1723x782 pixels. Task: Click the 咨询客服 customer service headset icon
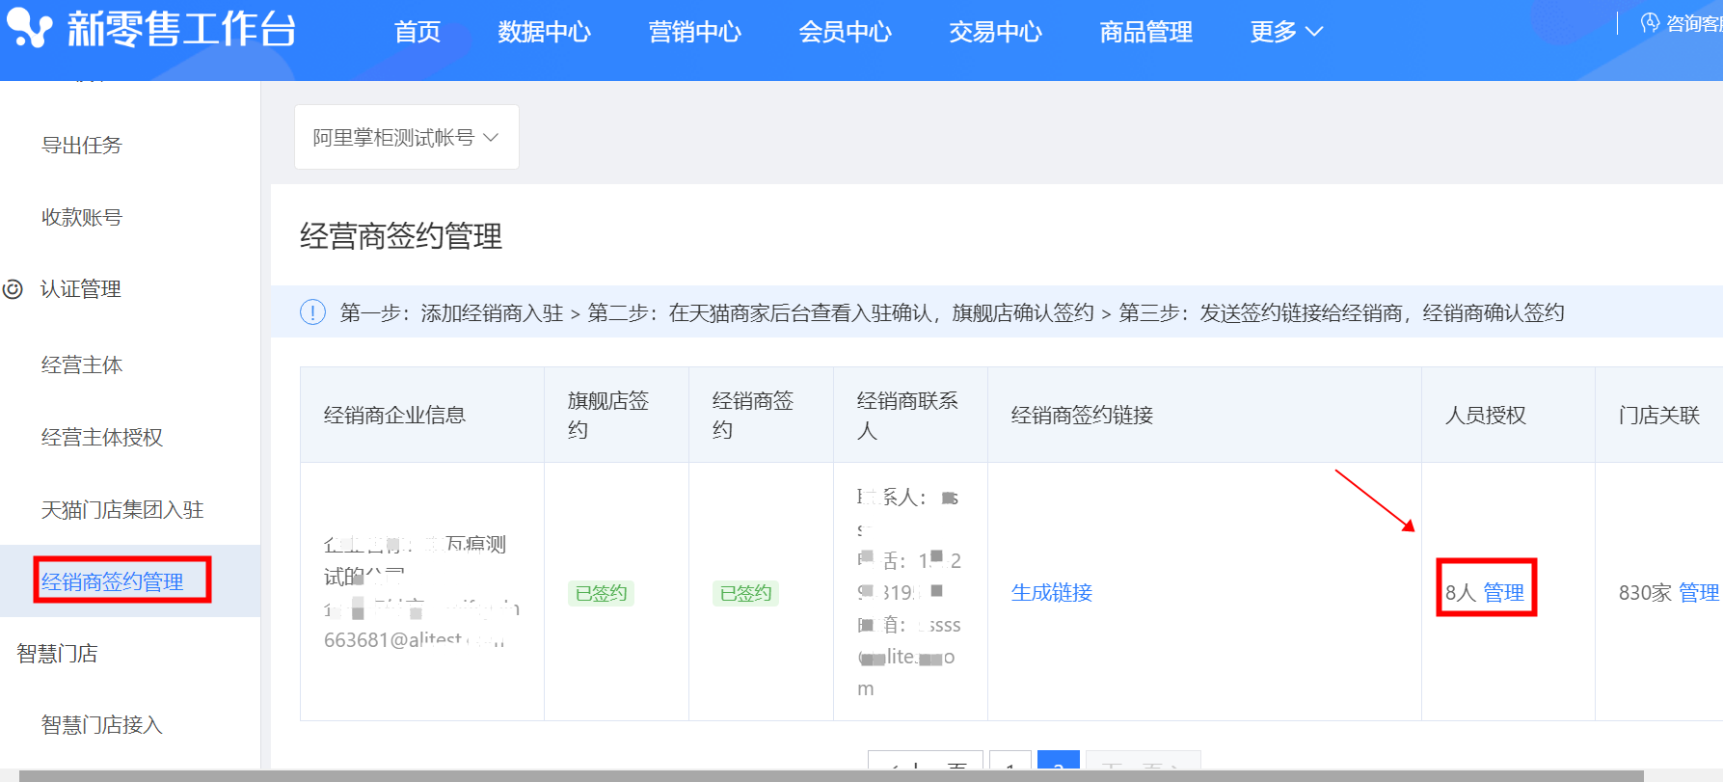point(1650,22)
